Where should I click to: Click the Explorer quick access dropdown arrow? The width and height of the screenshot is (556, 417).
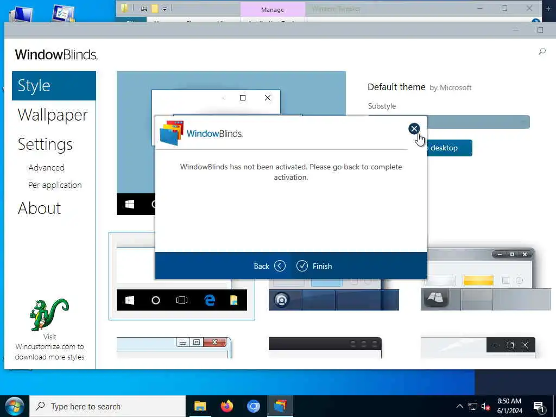(165, 9)
